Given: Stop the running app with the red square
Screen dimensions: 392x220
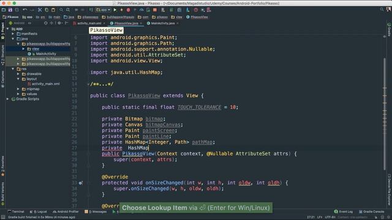Looking at the screenshot, I should coord(155,10).
